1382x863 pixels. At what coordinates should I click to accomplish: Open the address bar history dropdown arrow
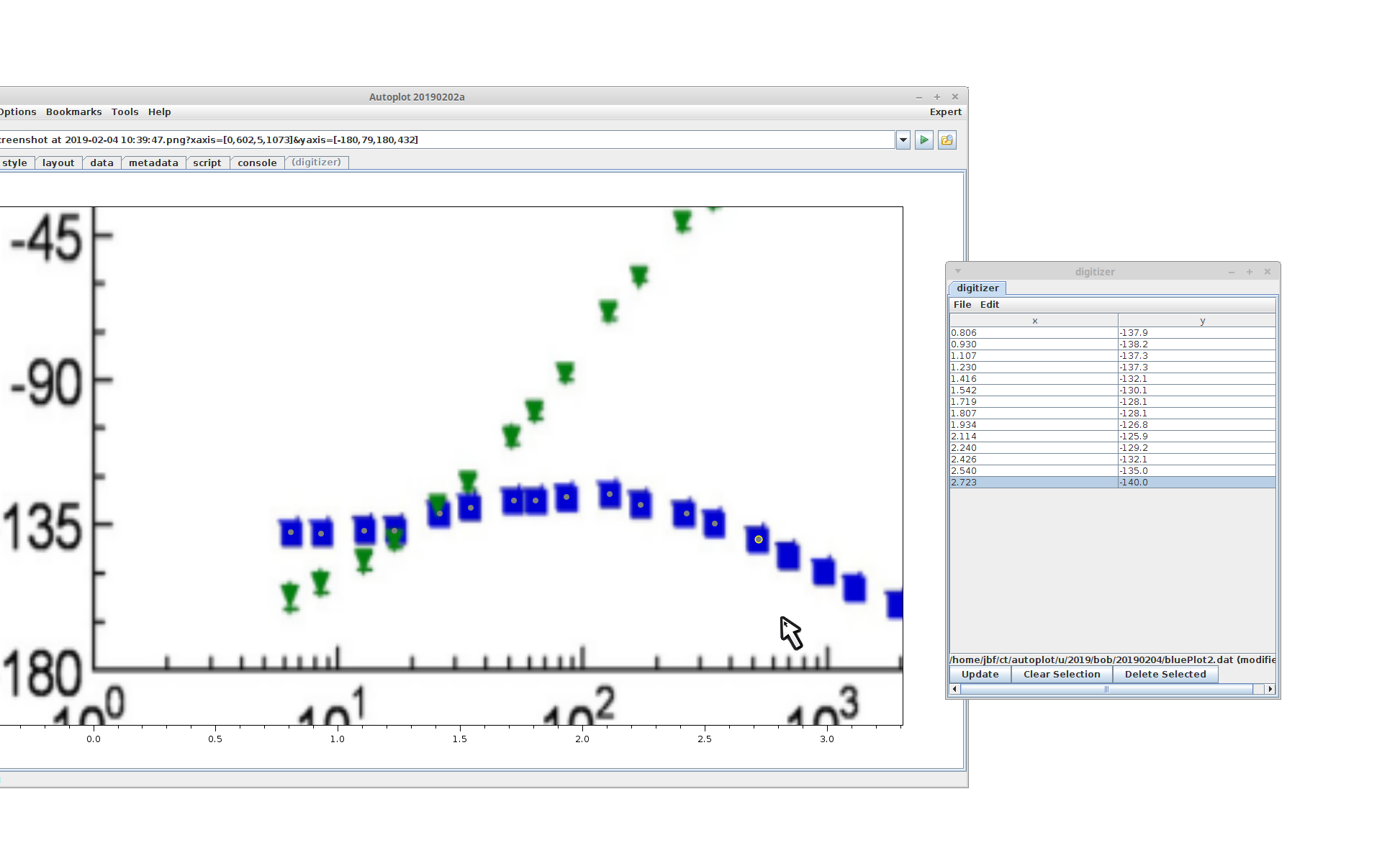click(x=903, y=140)
